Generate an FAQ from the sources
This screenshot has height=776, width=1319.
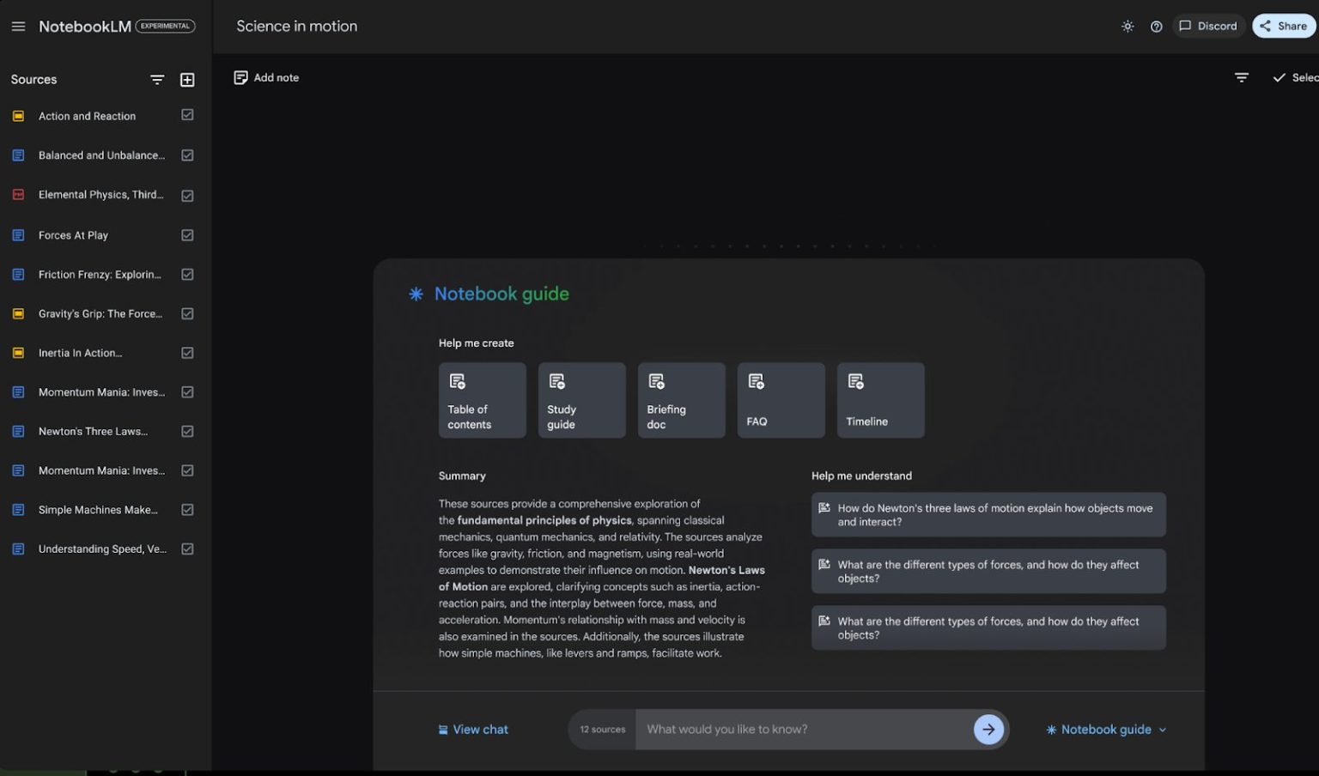click(781, 400)
